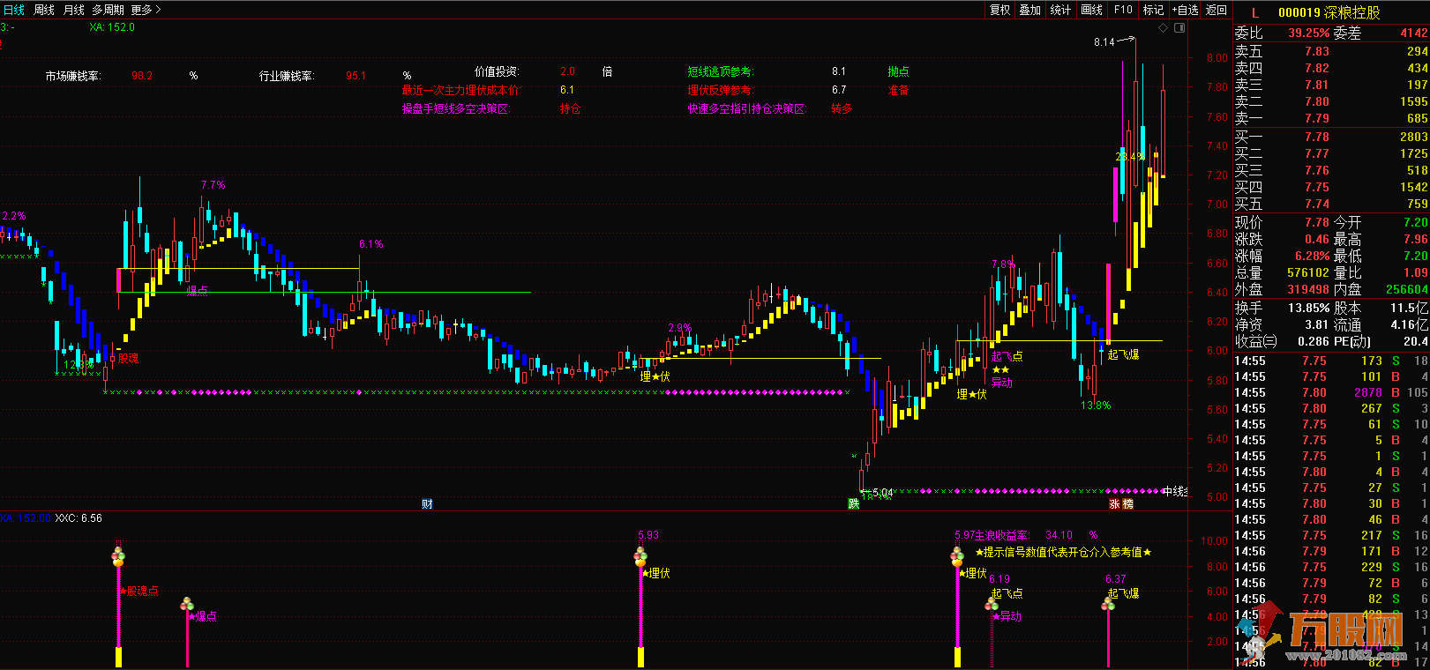Click the green 跌 marker icon
Image resolution: width=1430 pixels, height=670 pixels.
coord(853,504)
